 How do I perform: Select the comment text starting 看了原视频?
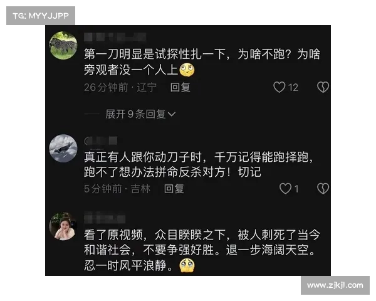[202, 250]
